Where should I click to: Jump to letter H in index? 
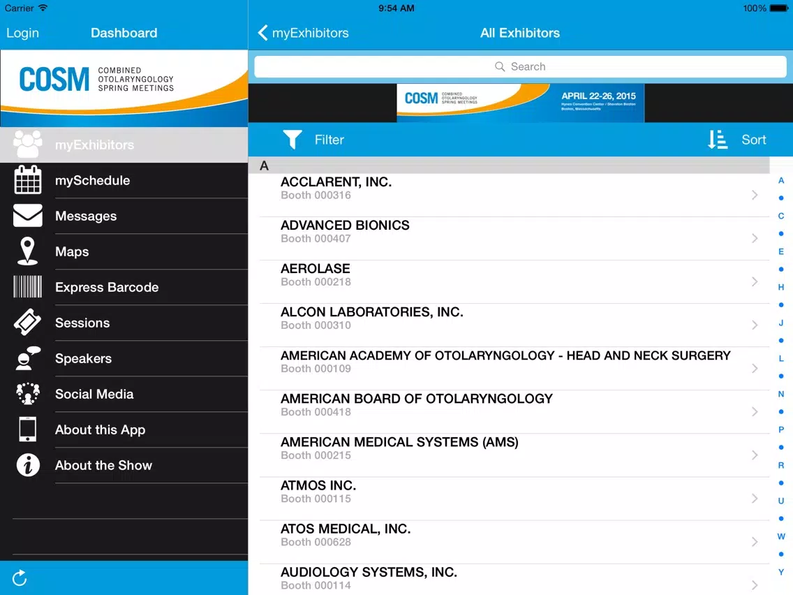(x=781, y=287)
